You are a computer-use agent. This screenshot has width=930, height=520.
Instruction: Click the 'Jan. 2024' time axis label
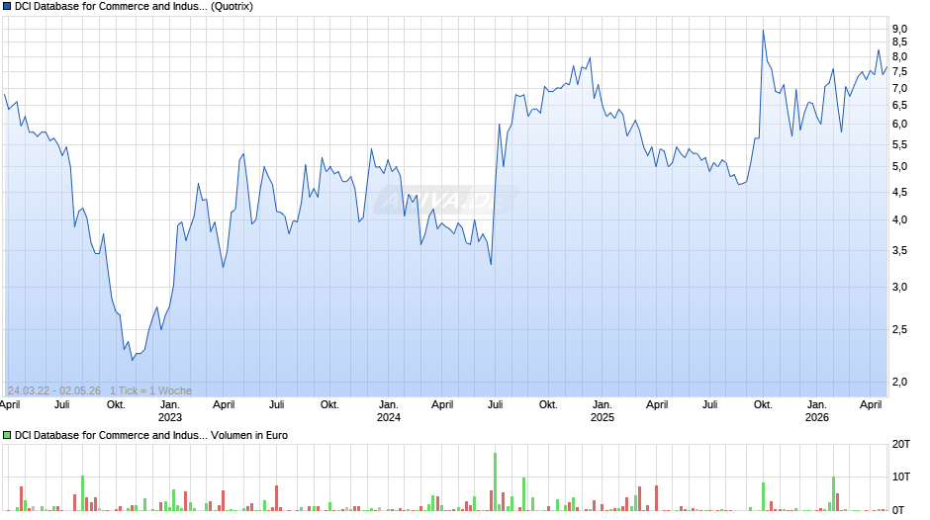click(389, 411)
